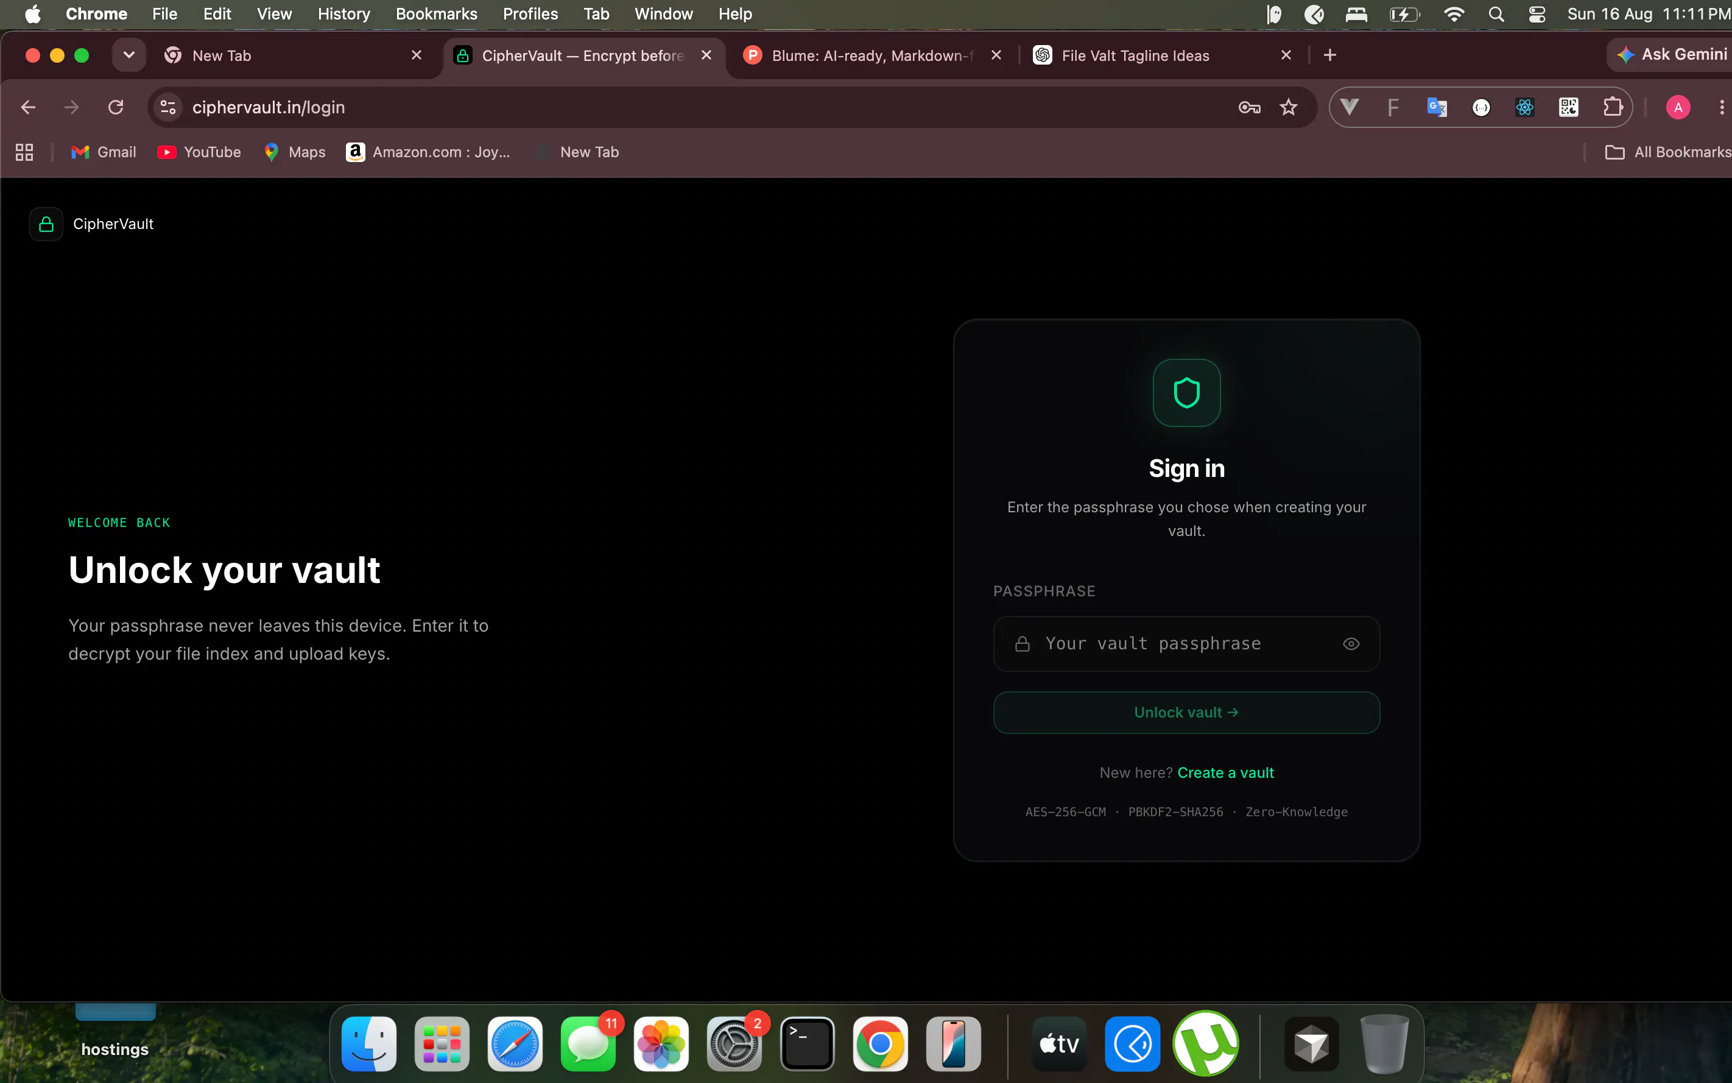Focus the vault passphrase input field
Screen dimensions: 1732x1083
(1186, 644)
